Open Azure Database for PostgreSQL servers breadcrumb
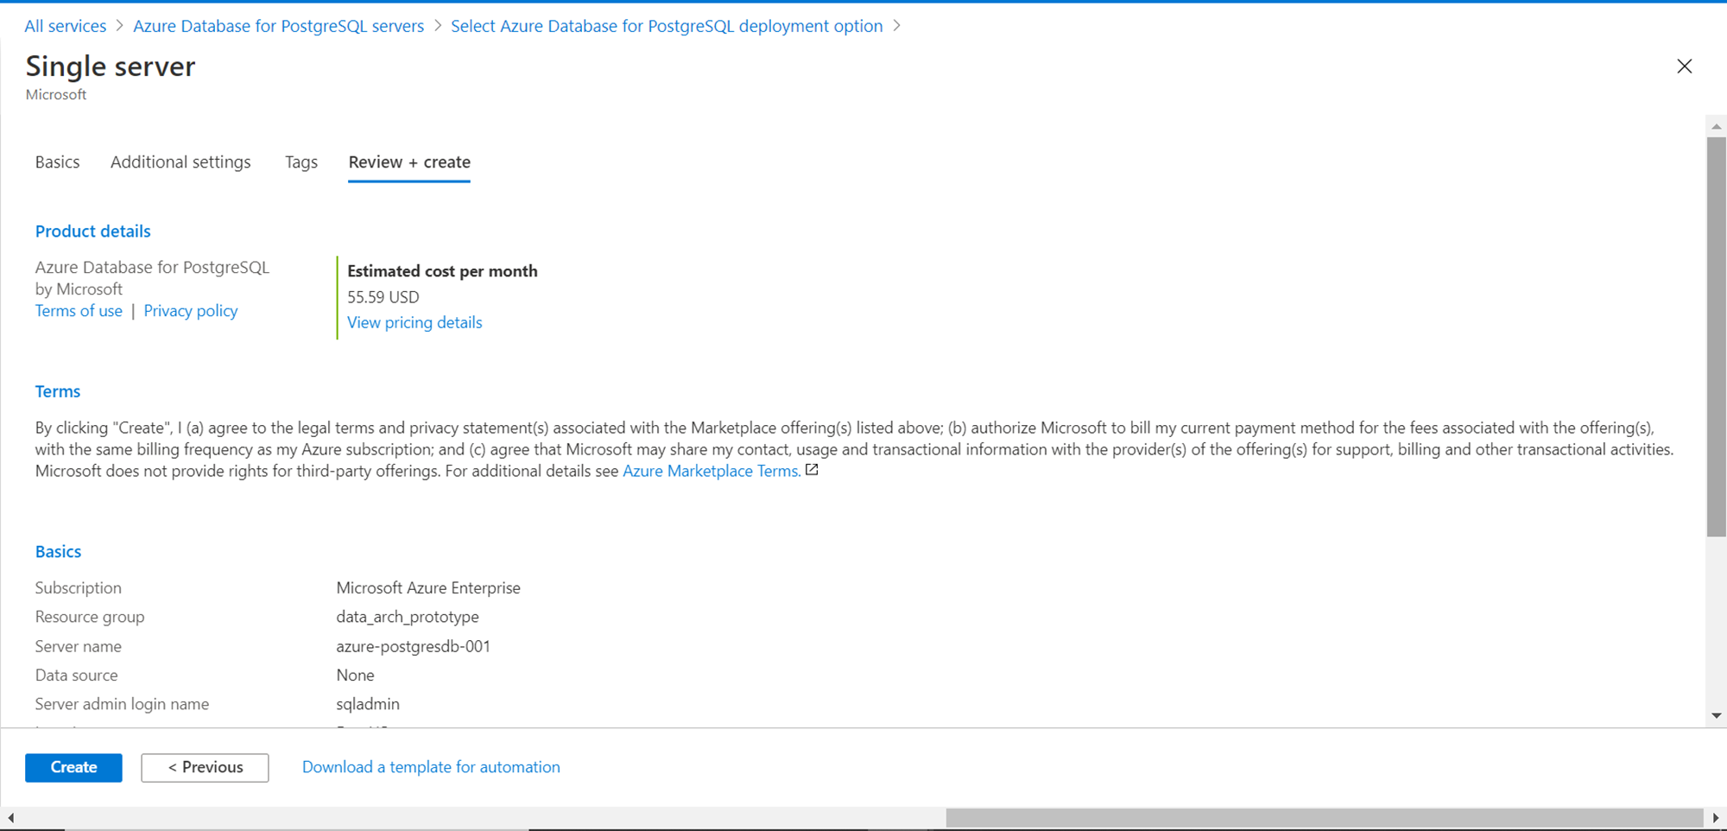This screenshot has height=831, width=1727. tap(278, 26)
